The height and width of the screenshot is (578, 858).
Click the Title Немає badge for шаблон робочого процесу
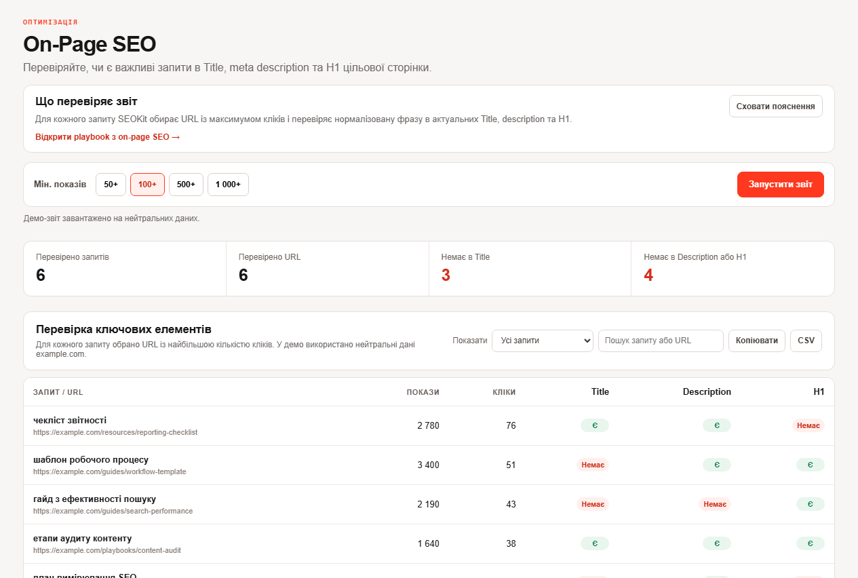click(x=593, y=465)
